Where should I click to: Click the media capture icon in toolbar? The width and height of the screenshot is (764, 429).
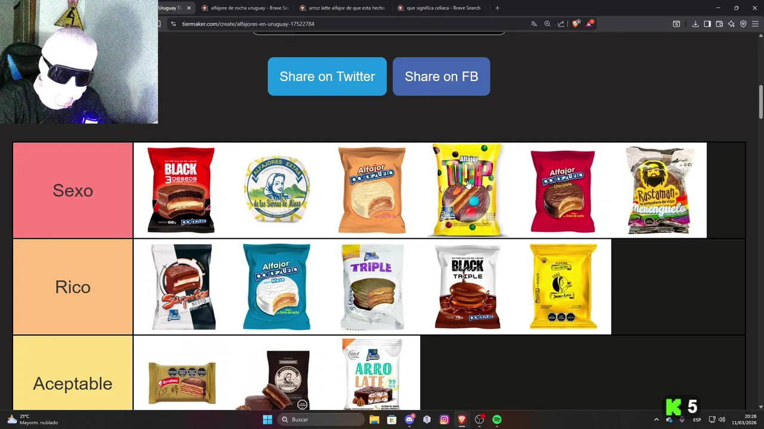click(676, 24)
